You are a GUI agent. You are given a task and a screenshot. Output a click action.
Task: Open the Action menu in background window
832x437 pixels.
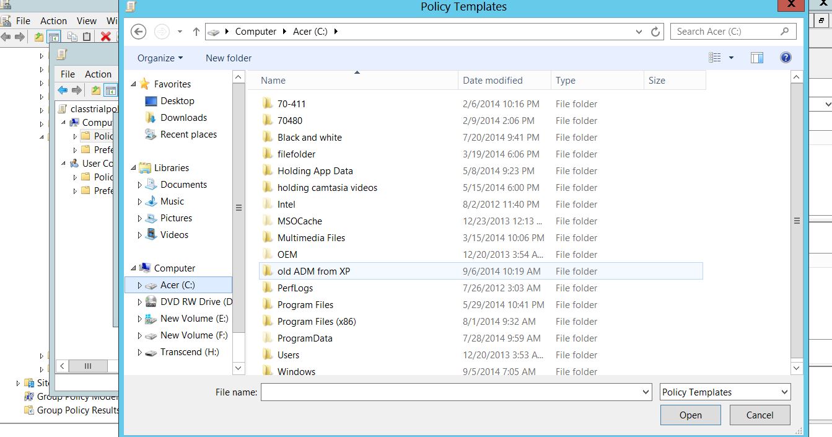click(53, 20)
